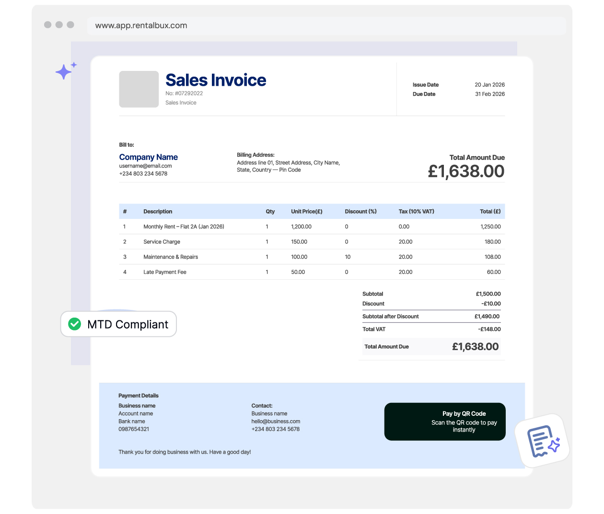Click discount 10 in Maintenance & Repairs row
The width and height of the screenshot is (604, 514).
pyautogui.click(x=348, y=257)
